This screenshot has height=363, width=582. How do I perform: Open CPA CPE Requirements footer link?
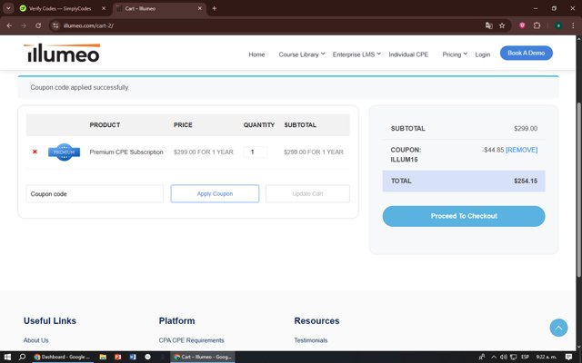pos(192,340)
